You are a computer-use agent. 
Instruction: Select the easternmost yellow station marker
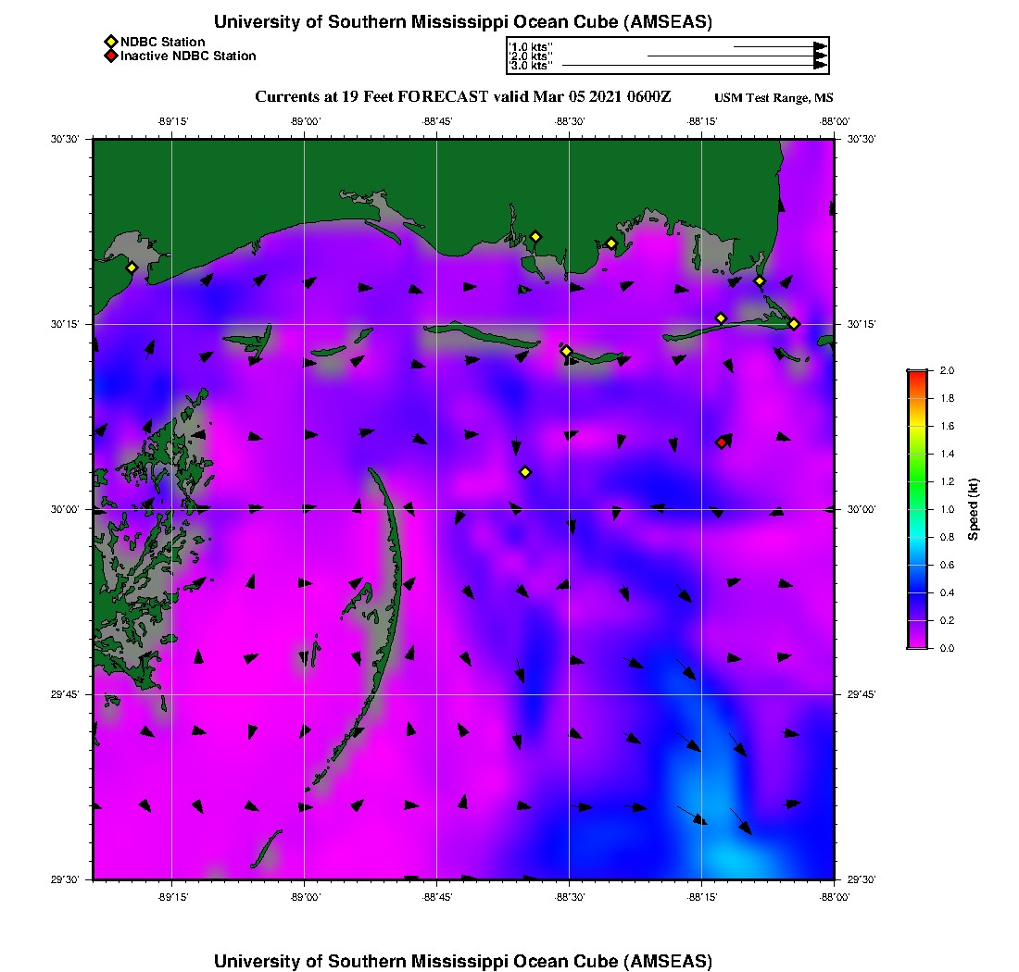(794, 323)
